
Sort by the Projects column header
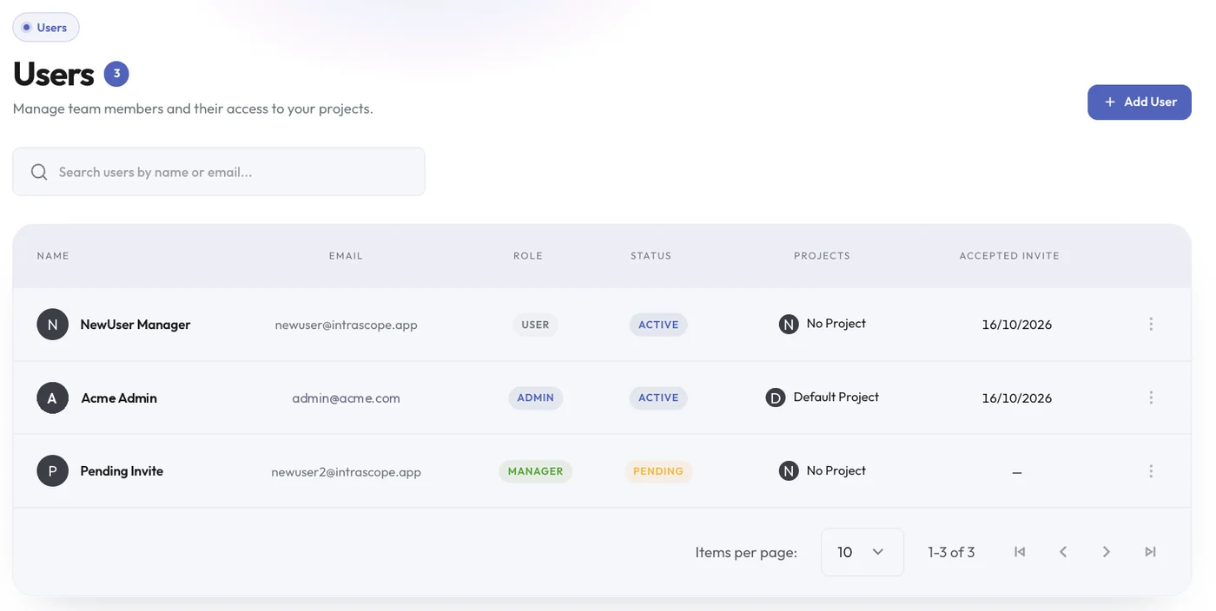pyautogui.click(x=822, y=256)
